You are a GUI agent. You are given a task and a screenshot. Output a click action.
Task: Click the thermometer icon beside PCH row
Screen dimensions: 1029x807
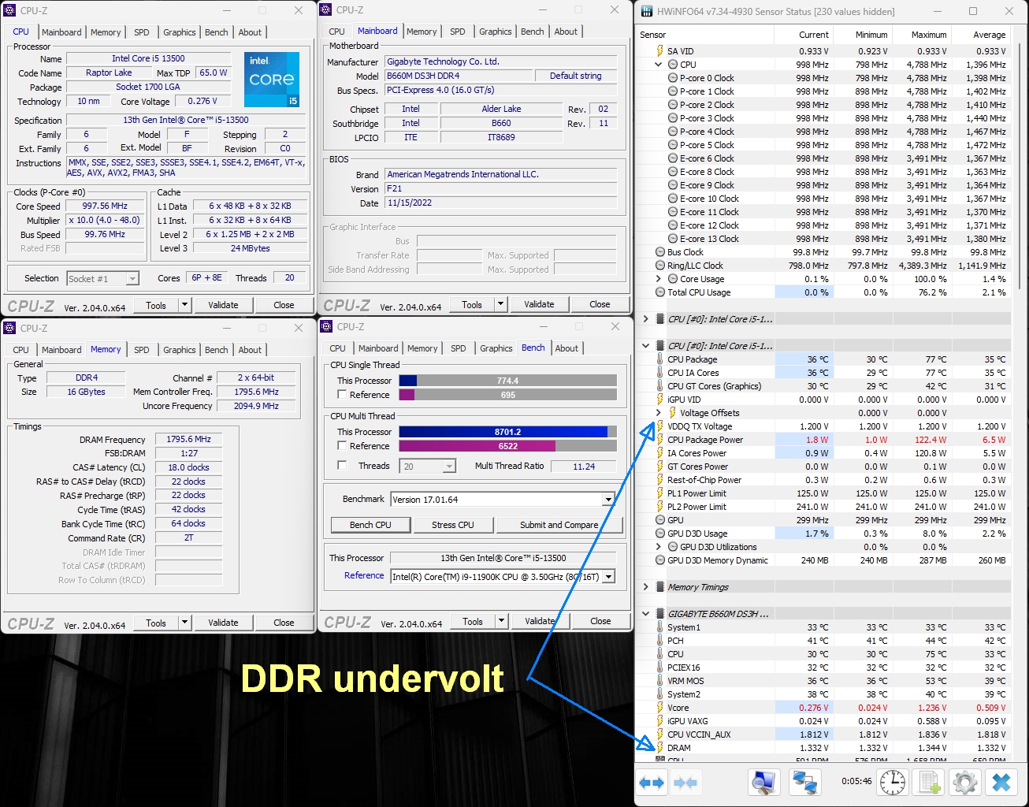[x=660, y=641]
